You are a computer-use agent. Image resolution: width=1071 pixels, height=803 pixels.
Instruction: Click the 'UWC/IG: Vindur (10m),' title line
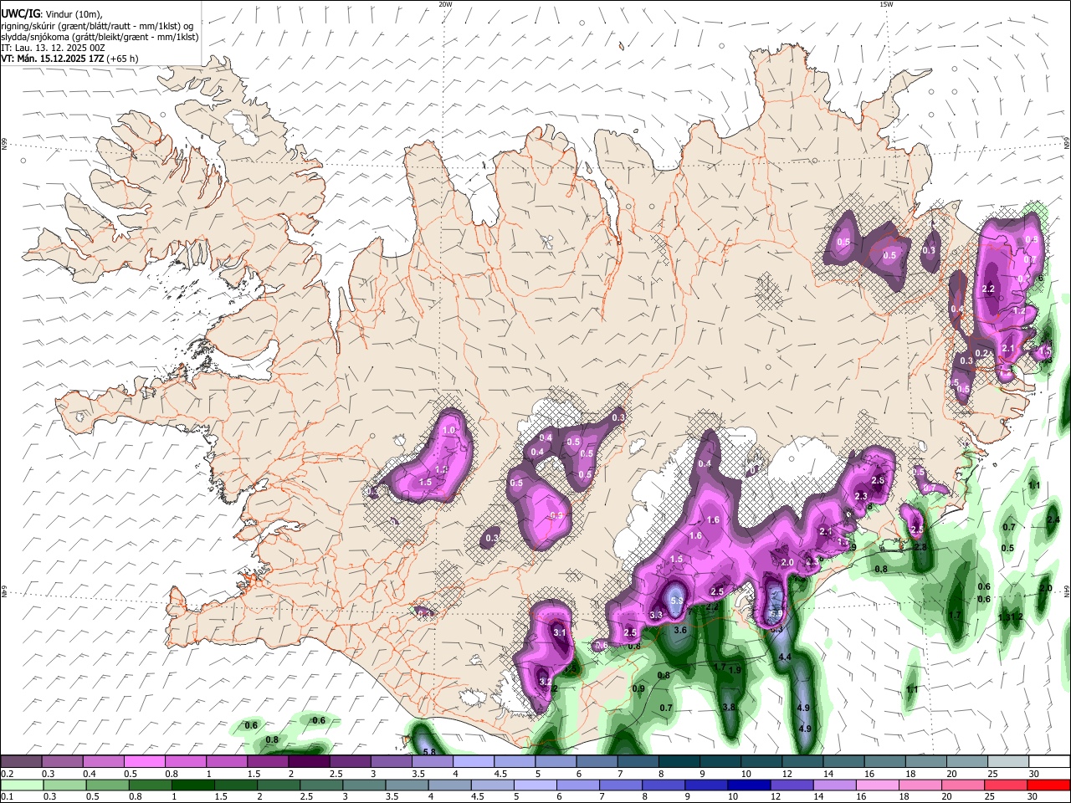(x=51, y=14)
